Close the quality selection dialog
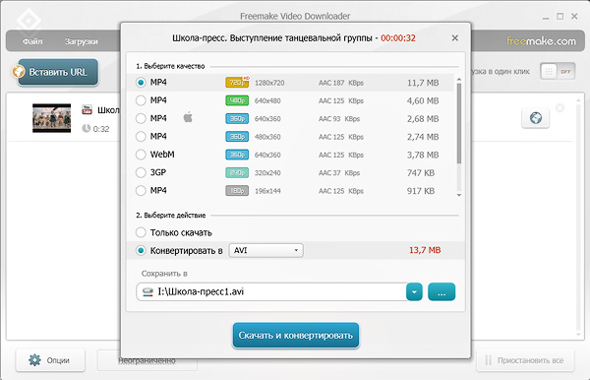 pyautogui.click(x=455, y=38)
